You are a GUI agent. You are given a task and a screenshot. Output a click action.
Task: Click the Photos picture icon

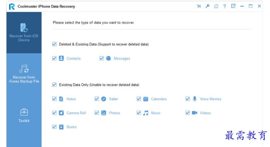pos(104,113)
